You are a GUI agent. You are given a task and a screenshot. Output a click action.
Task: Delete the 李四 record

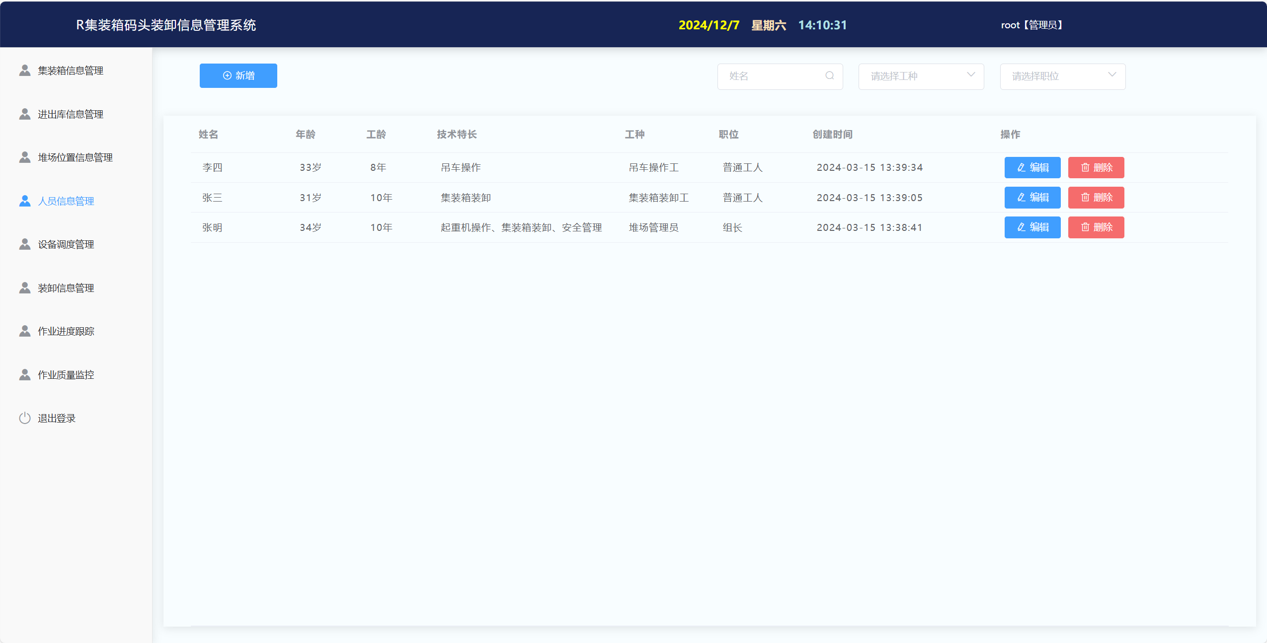pos(1096,167)
